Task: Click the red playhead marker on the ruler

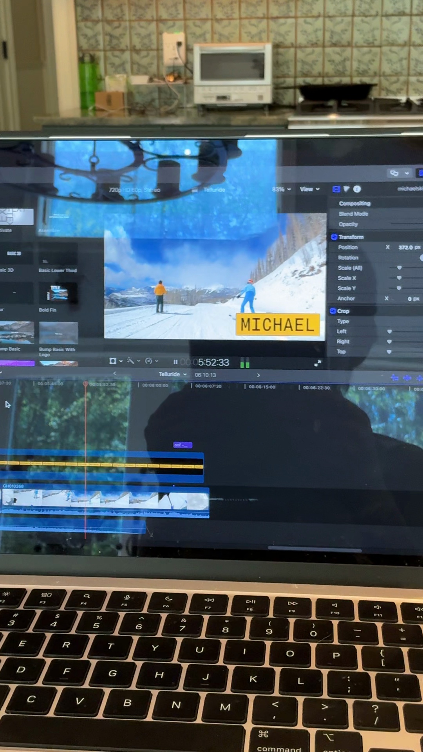Action: pos(85,384)
